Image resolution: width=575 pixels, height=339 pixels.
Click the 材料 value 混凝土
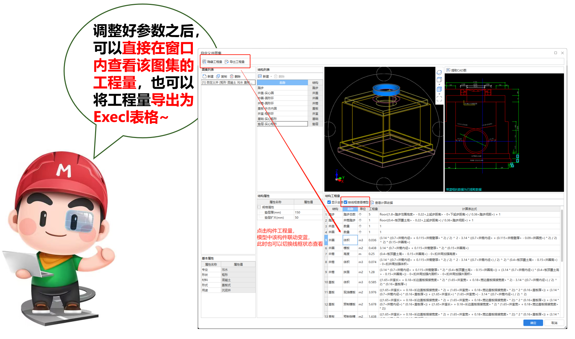[238, 280]
